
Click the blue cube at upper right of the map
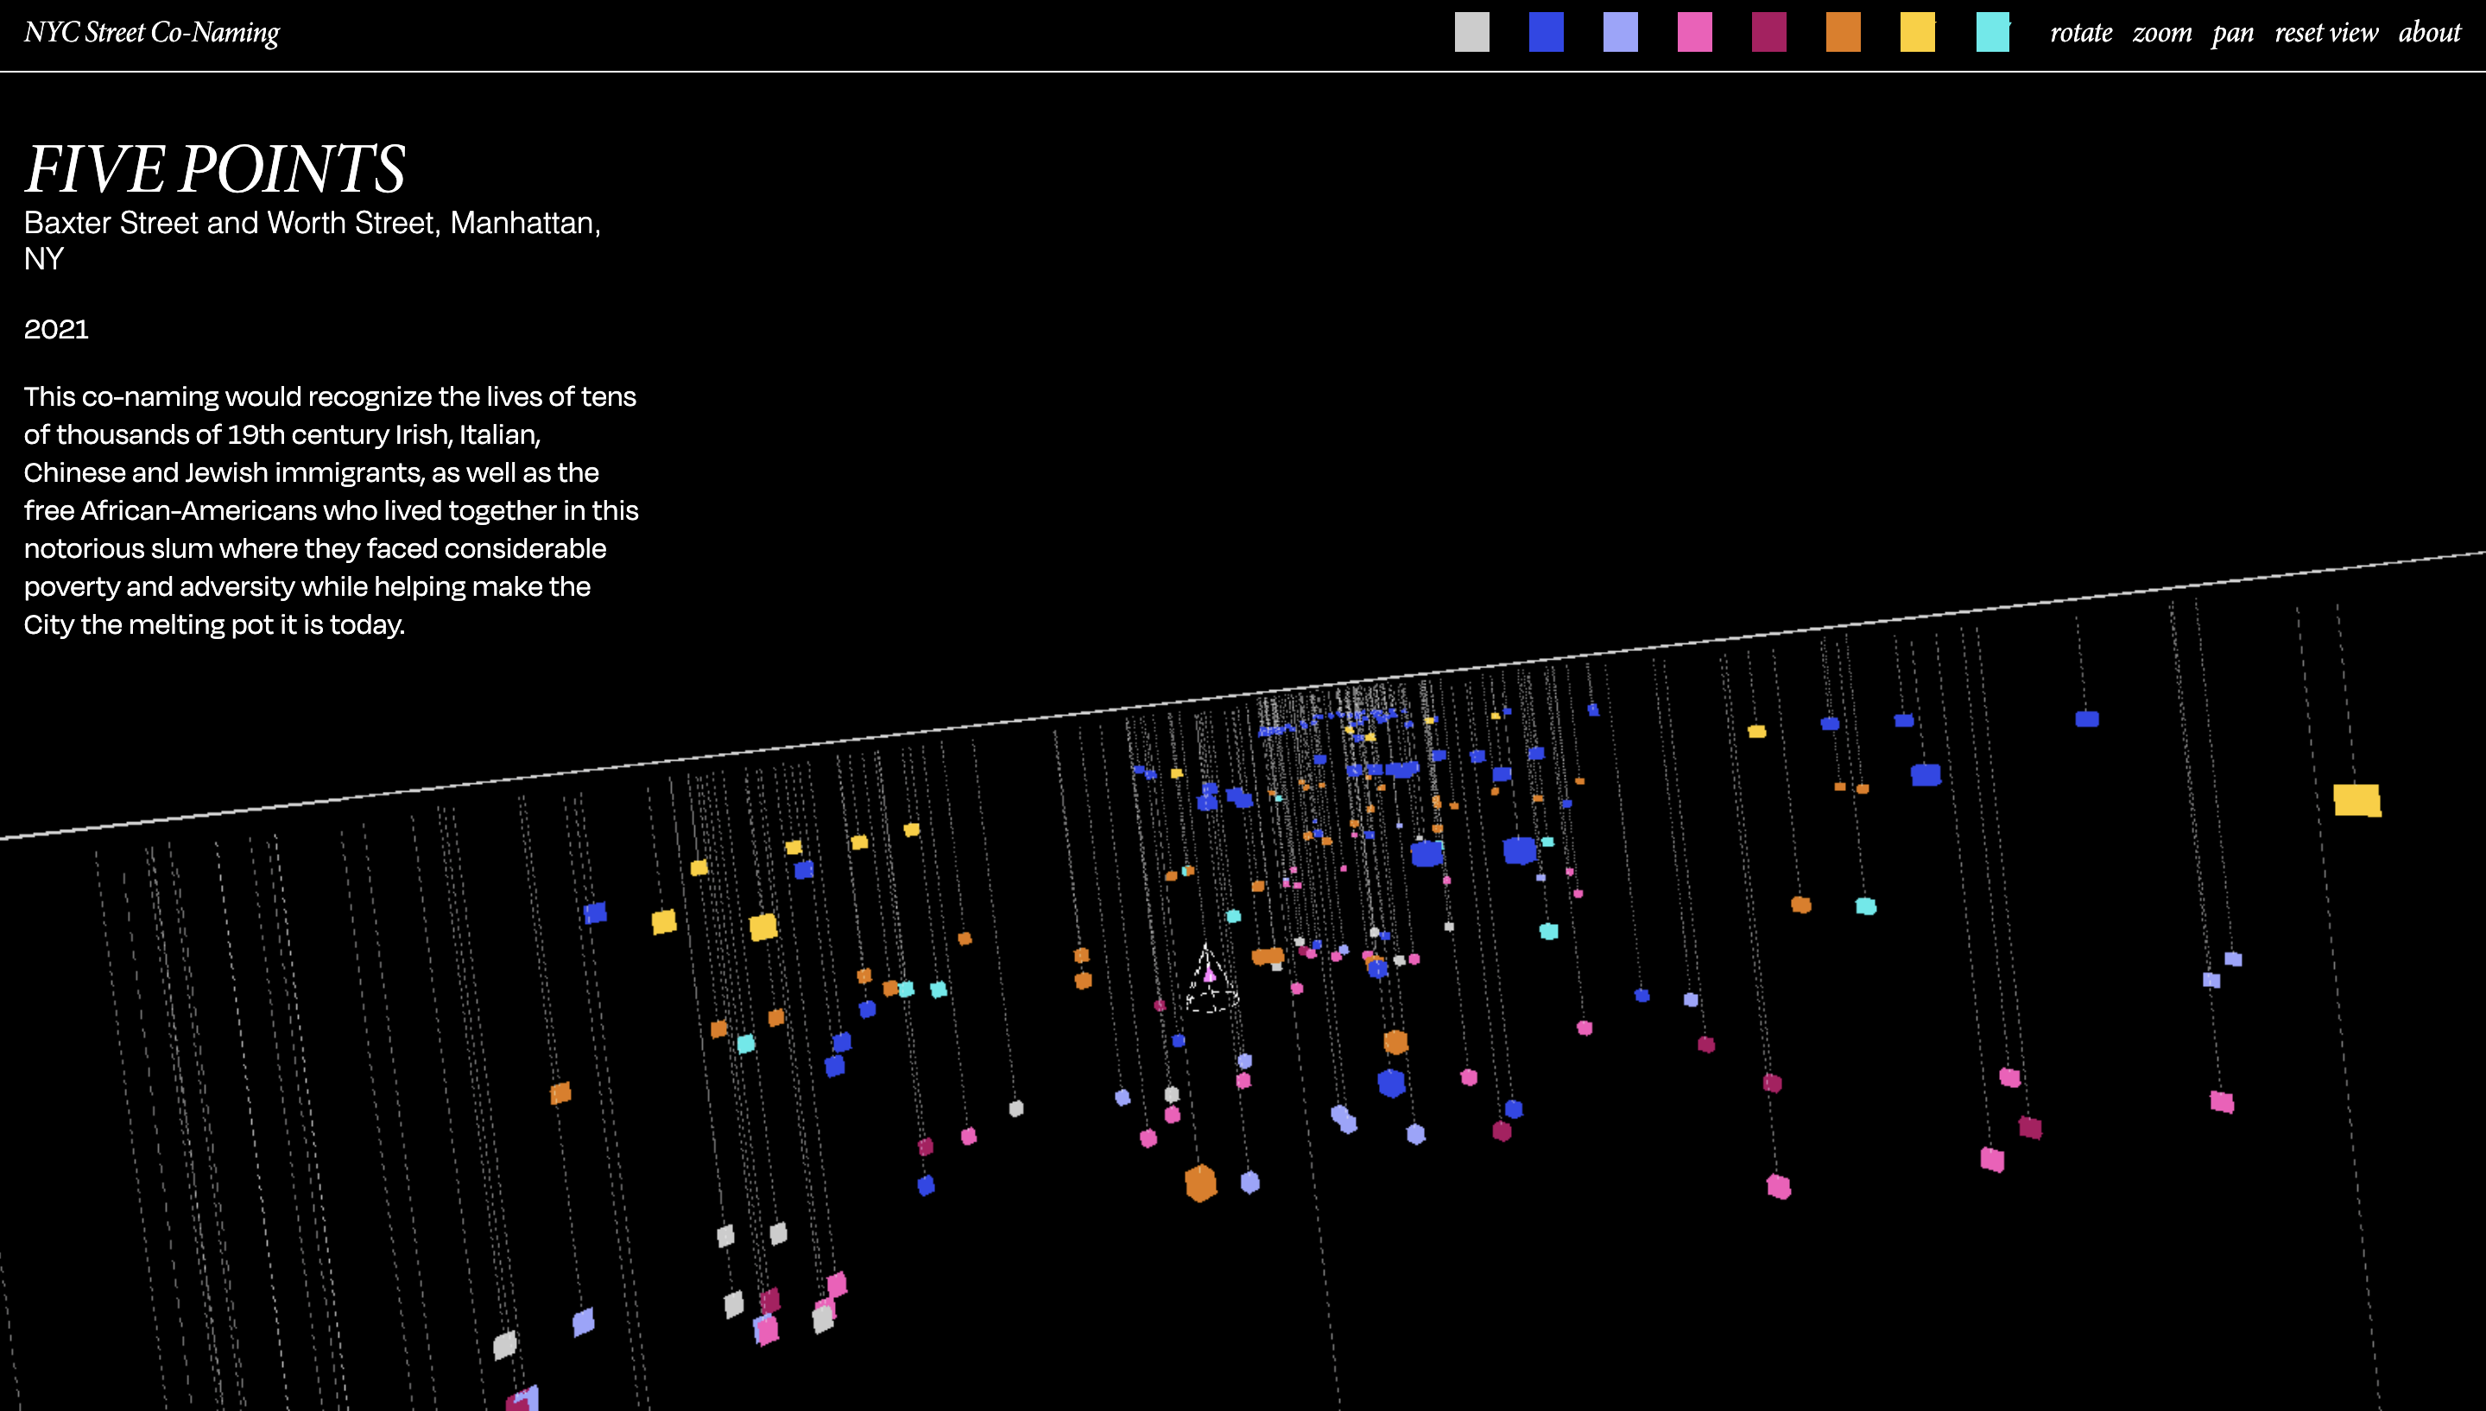click(2087, 719)
